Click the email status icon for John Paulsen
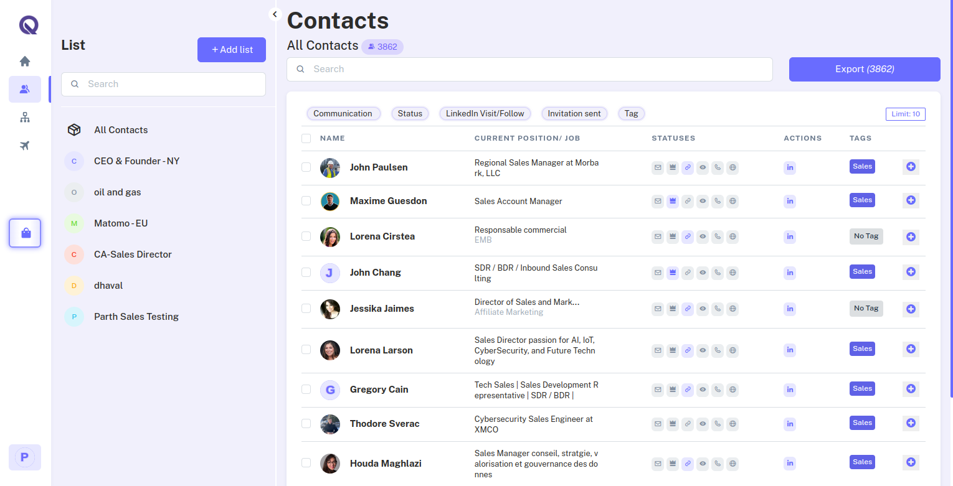953x486 pixels. 658,167
